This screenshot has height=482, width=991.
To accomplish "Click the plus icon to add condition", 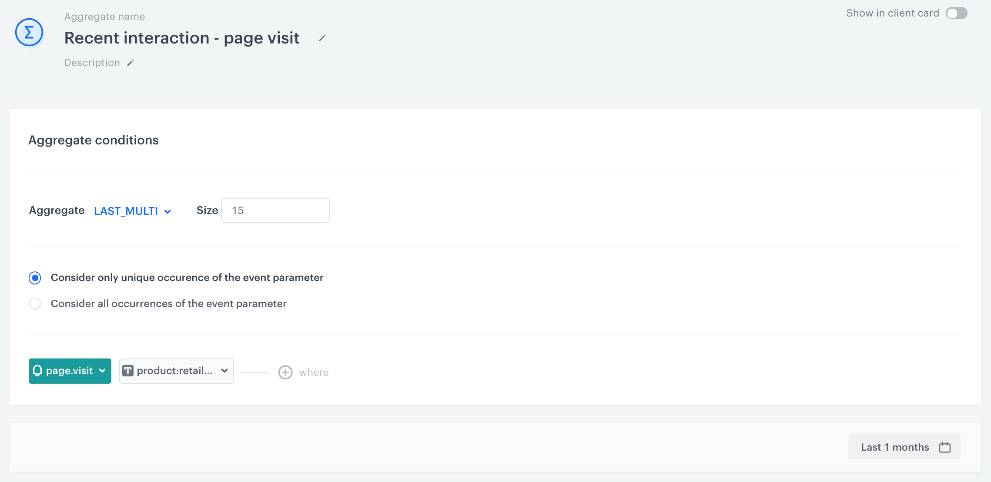I will click(x=285, y=372).
